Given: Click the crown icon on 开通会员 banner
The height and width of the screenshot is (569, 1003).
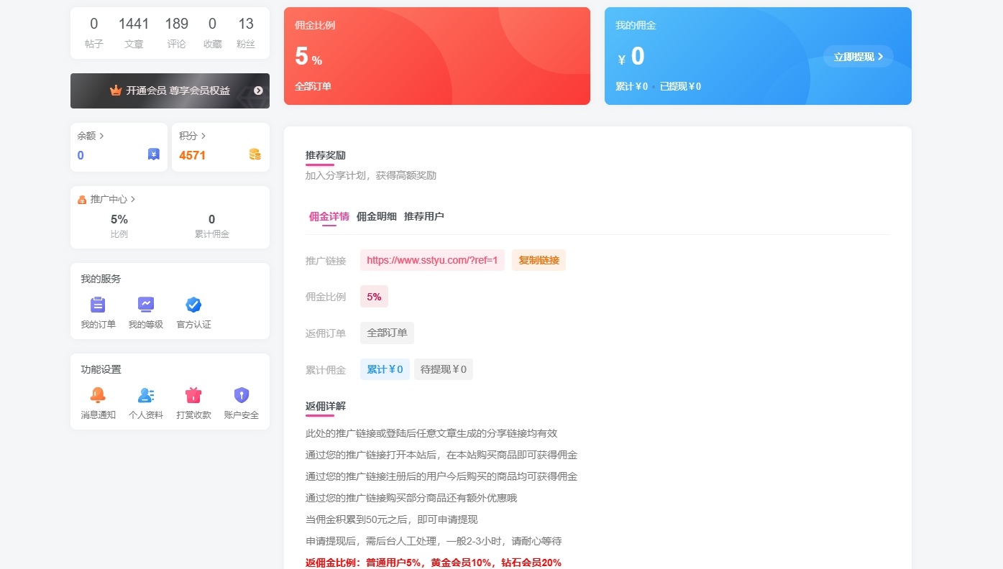Looking at the screenshot, I should 115,91.
